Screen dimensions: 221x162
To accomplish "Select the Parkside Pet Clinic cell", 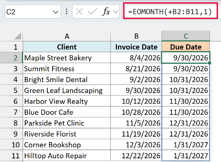I will [x=67, y=123].
